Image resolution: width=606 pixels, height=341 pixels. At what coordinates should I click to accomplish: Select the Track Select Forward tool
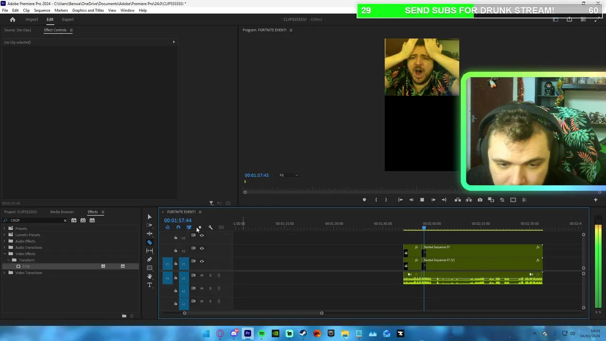pos(150,225)
